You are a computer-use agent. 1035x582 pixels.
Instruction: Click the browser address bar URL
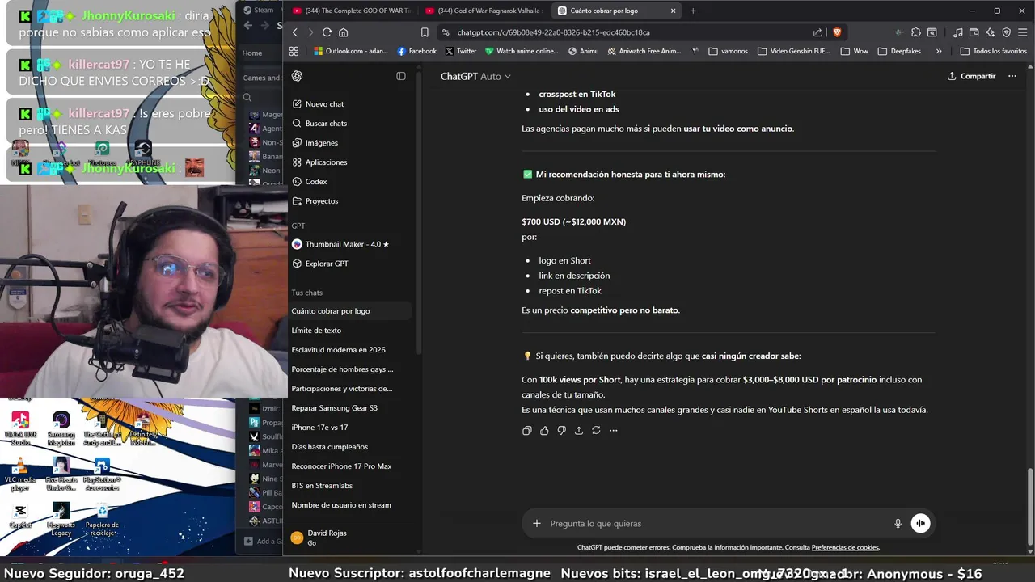(553, 32)
